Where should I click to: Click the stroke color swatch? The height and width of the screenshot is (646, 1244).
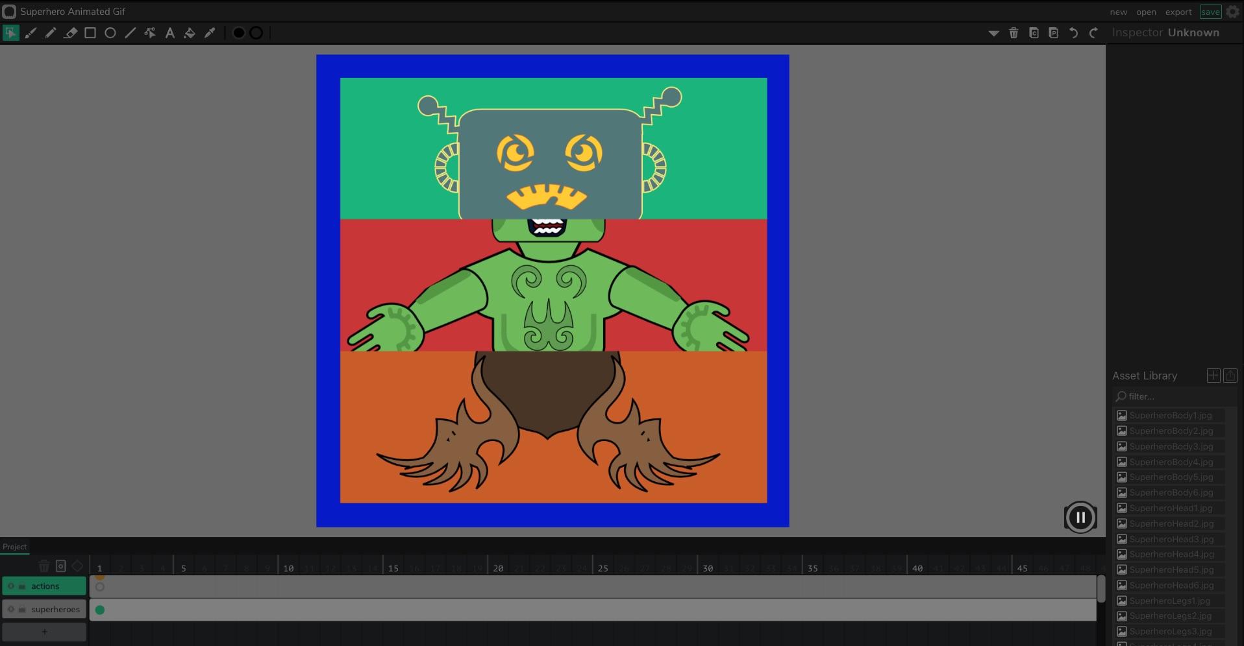256,32
